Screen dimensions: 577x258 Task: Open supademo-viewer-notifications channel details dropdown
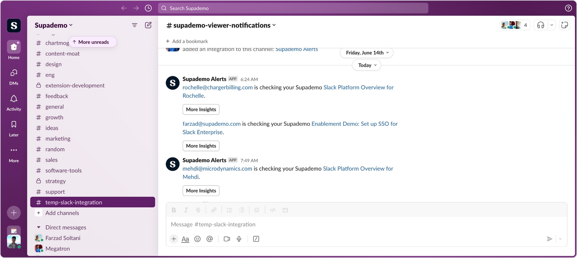click(x=221, y=25)
